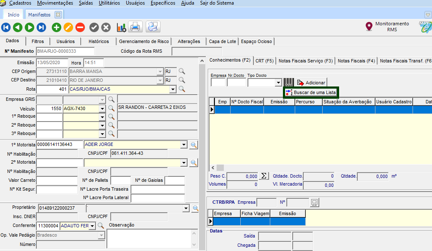This screenshot has height=251, width=432.
Task: Add a new manifest with green plus
Action: 57,28
